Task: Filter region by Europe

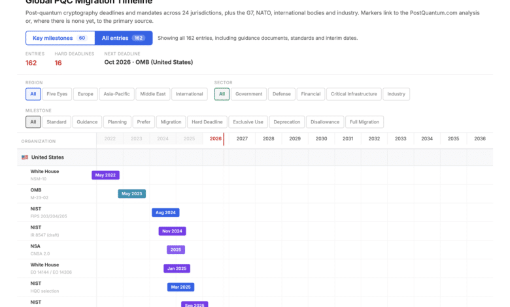Action: (x=86, y=94)
